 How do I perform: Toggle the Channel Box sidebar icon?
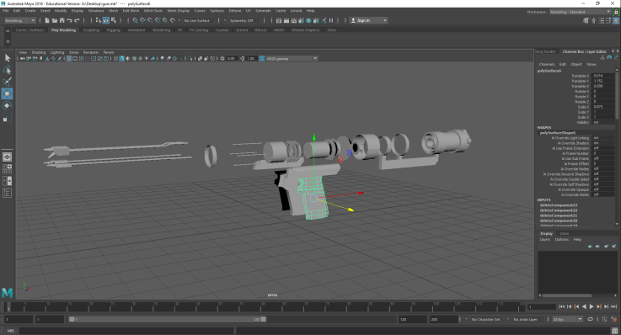point(616,20)
